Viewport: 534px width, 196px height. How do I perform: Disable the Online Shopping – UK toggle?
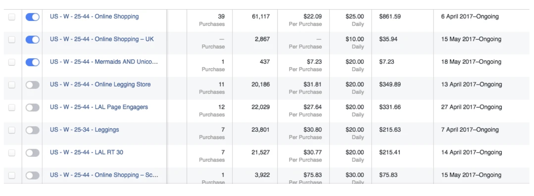[32, 40]
